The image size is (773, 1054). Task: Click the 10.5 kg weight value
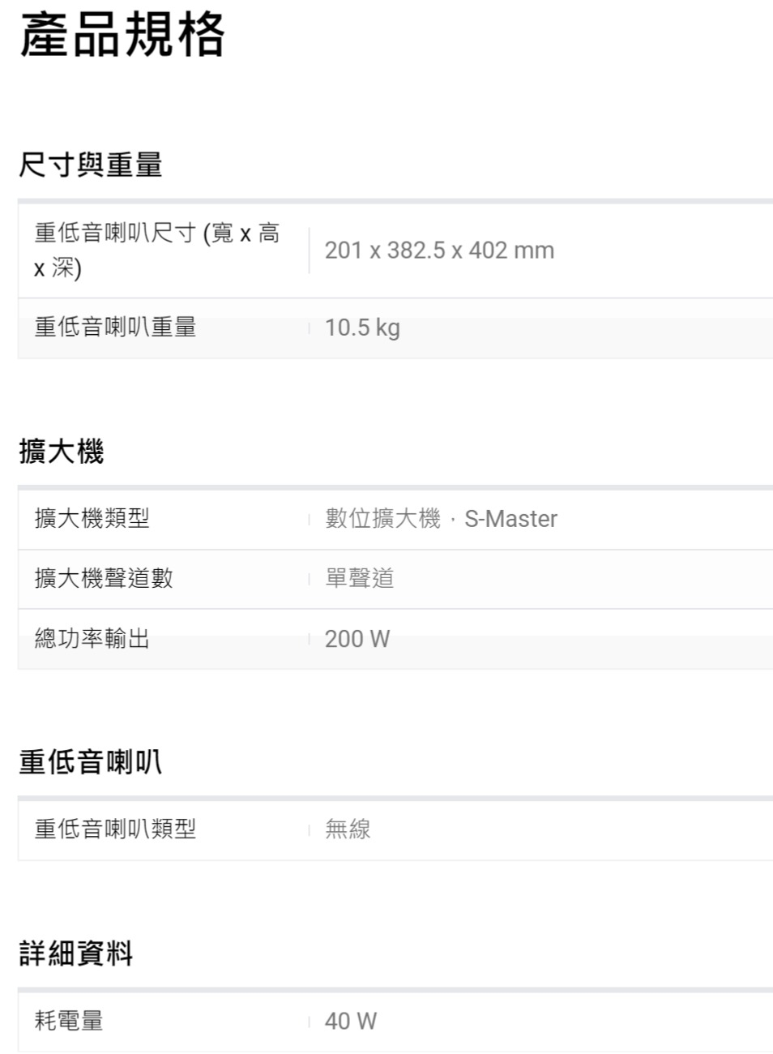(x=362, y=328)
